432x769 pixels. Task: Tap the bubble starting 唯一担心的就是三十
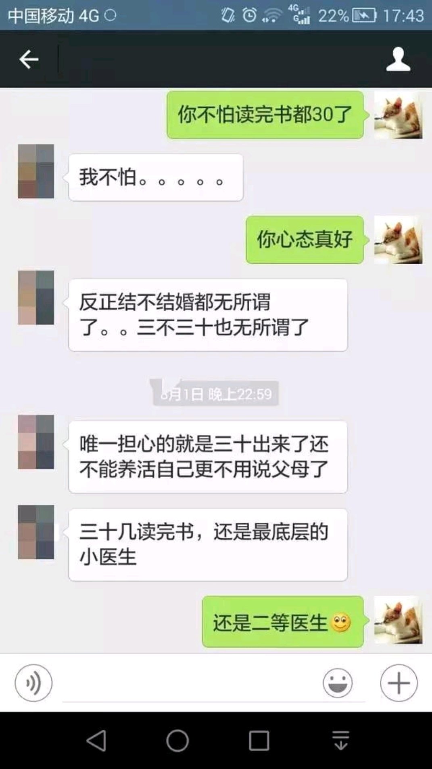click(x=208, y=457)
